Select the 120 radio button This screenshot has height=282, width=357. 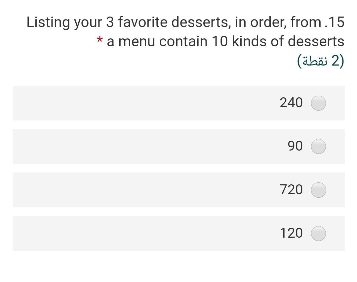point(318,233)
